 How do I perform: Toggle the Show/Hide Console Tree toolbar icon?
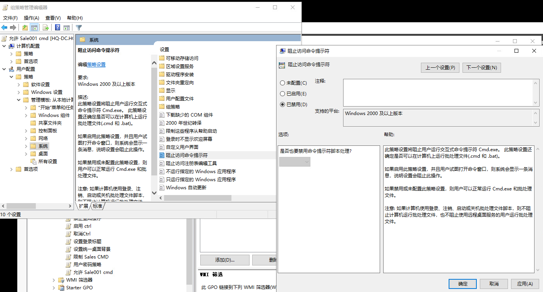(34, 27)
